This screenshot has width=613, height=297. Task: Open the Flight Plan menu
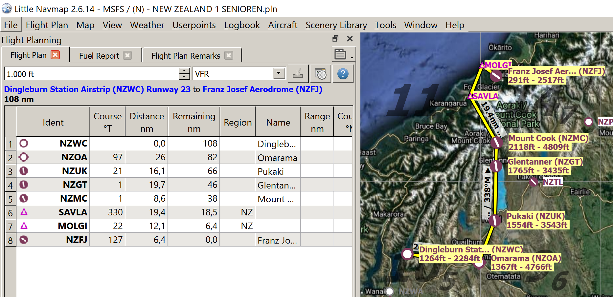point(47,25)
